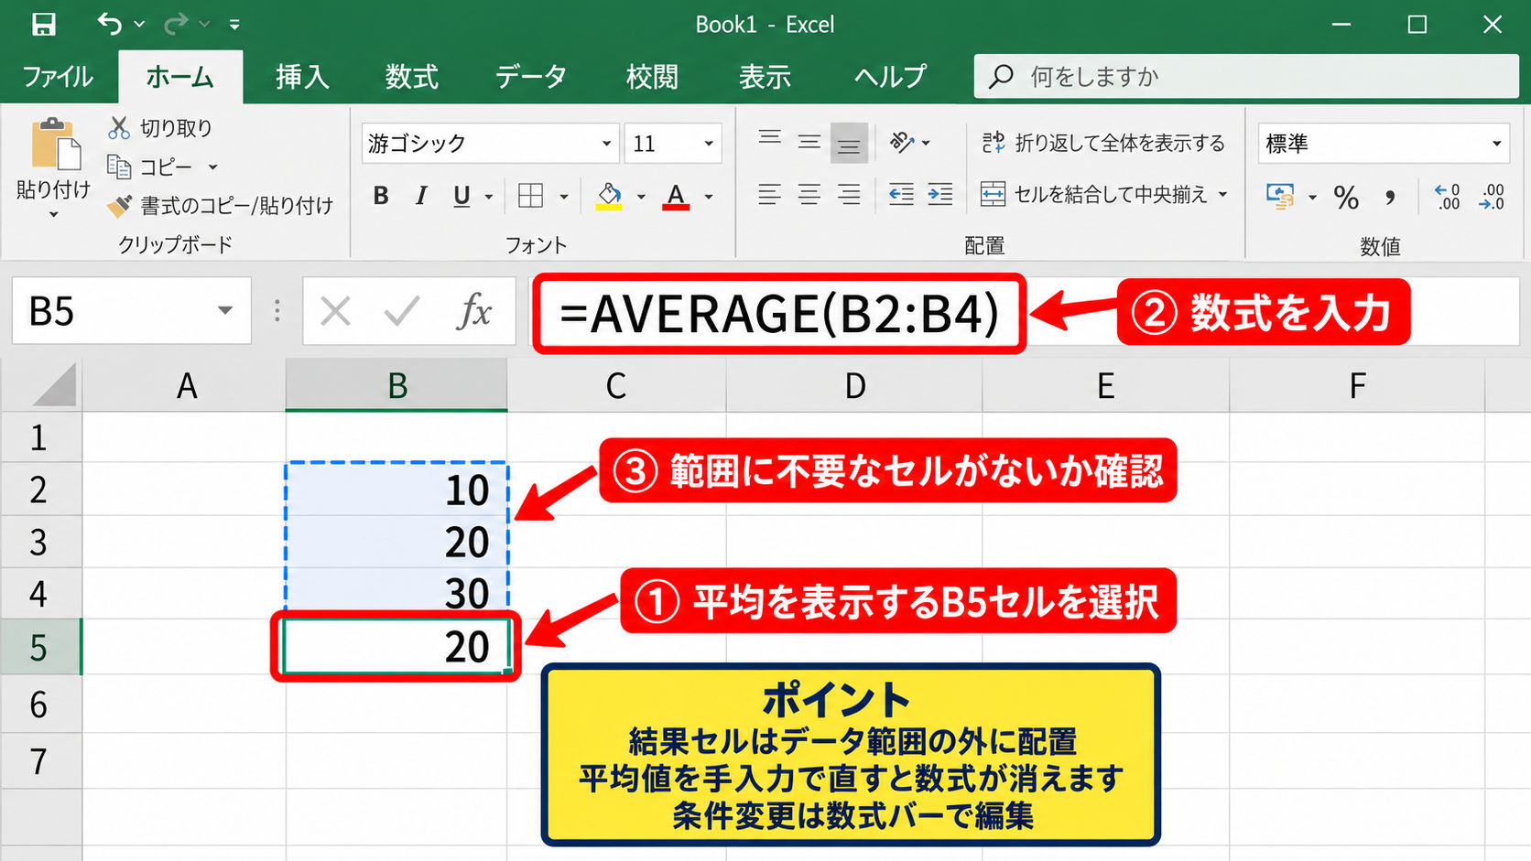Switch to the 数式 tab

tap(412, 77)
